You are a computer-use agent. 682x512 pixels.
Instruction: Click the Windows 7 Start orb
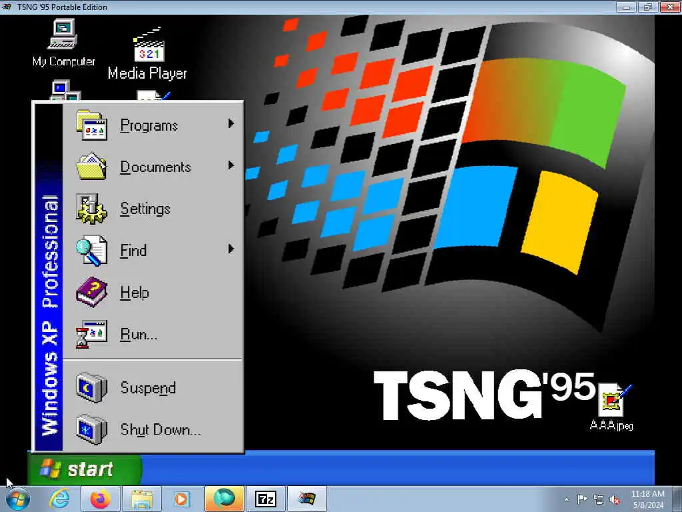18,499
